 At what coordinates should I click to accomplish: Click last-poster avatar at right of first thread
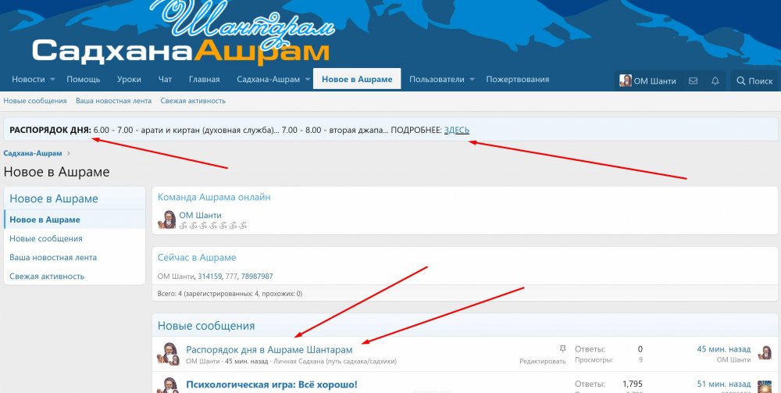pyautogui.click(x=764, y=352)
